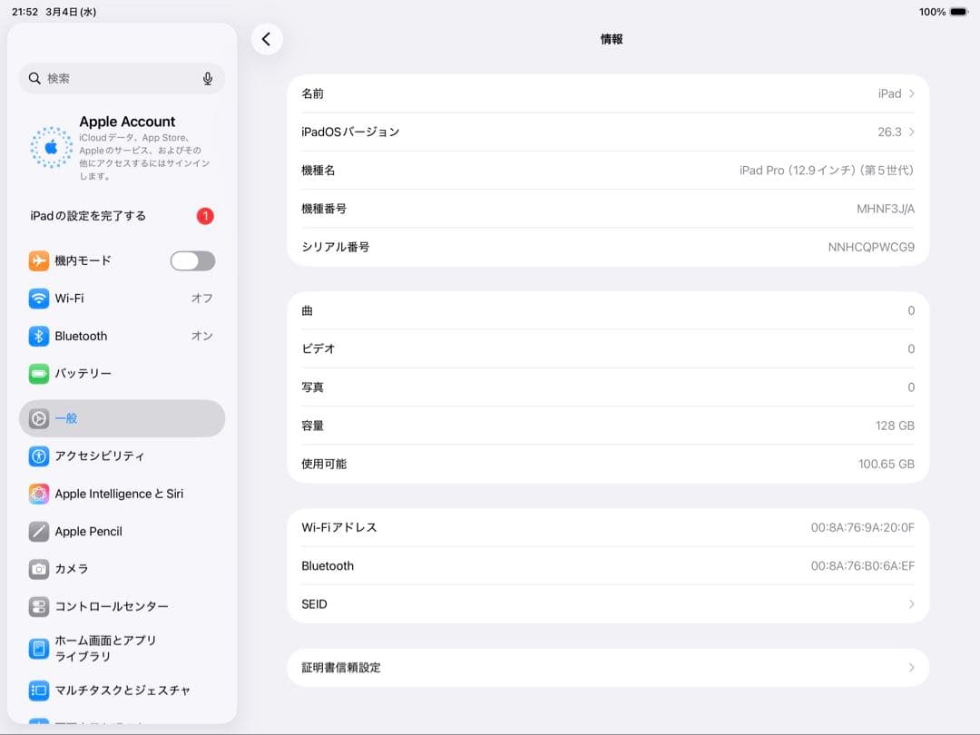Open バッテリー settings
Screen dimensions: 980x735
pyautogui.click(x=122, y=374)
